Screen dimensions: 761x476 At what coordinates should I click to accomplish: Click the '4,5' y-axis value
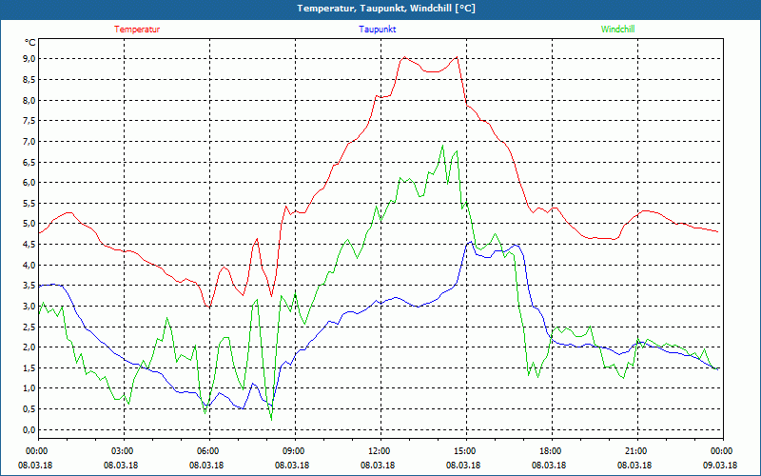29,245
